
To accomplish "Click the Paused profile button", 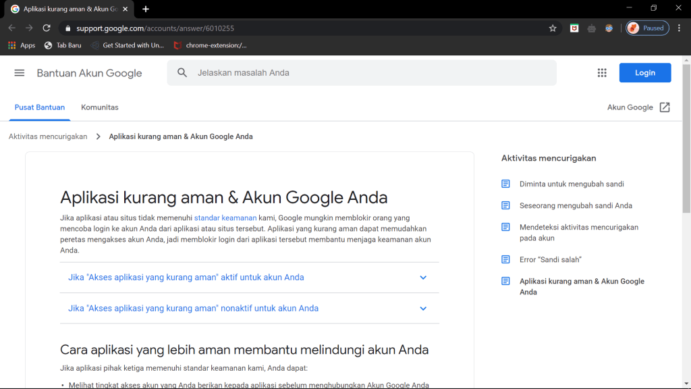I will [646, 28].
